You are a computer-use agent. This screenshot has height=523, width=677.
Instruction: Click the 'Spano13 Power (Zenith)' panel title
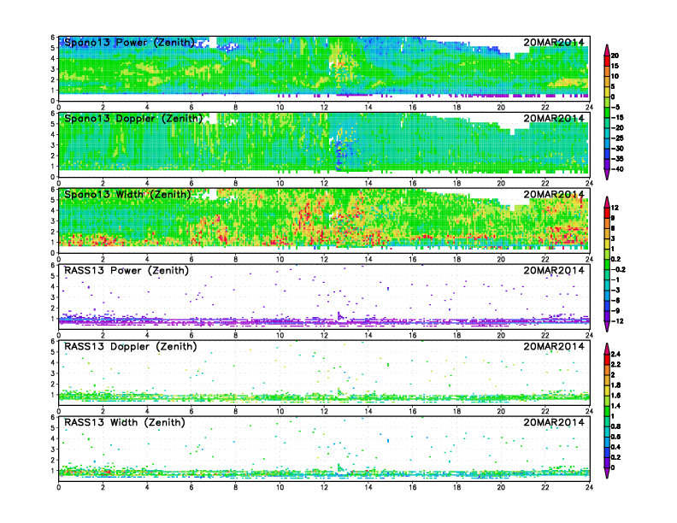[130, 43]
